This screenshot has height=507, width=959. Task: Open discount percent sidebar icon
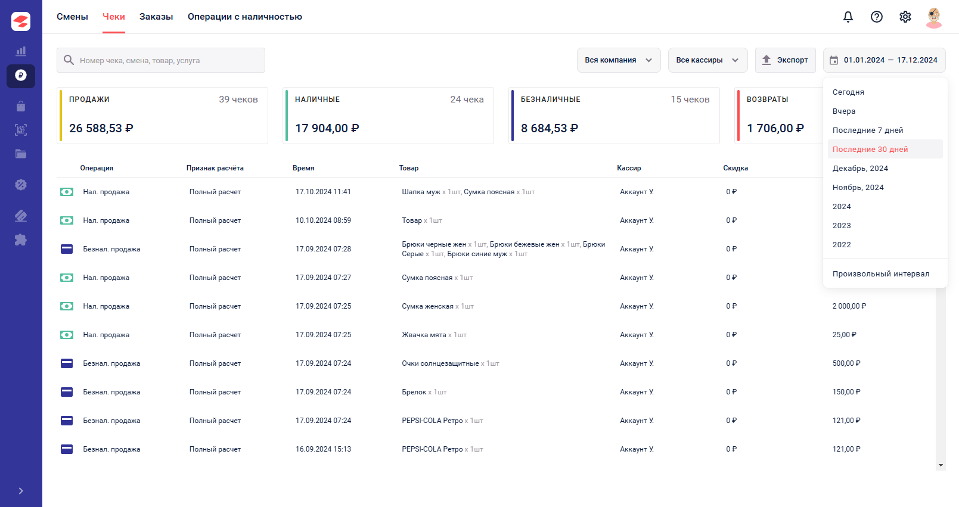point(21,185)
